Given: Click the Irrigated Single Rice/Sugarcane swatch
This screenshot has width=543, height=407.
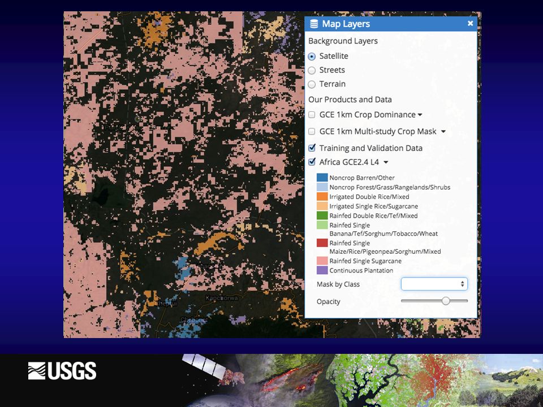Looking at the screenshot, I should click(x=322, y=206).
